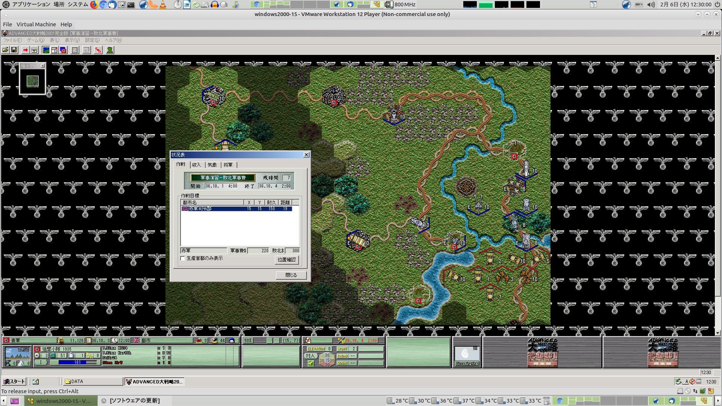The width and height of the screenshot is (722, 406).
Task: Click the red END turn icon
Action: [x=98, y=50]
